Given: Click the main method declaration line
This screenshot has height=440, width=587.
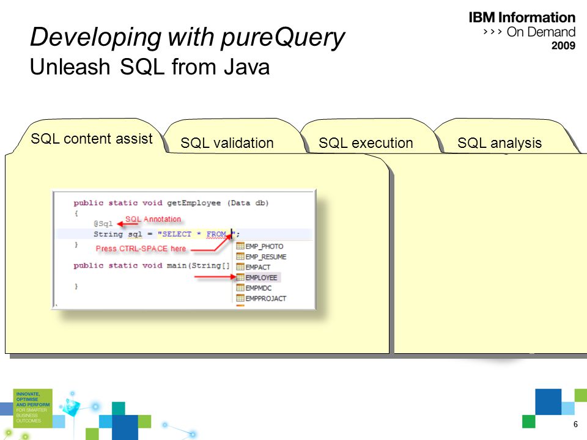Looking at the screenshot, I should point(152,265).
